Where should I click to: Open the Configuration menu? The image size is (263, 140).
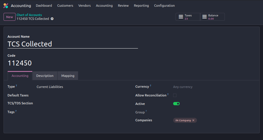point(164,6)
